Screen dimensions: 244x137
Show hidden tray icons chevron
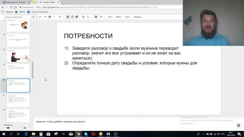pyautogui.click(x=204, y=134)
